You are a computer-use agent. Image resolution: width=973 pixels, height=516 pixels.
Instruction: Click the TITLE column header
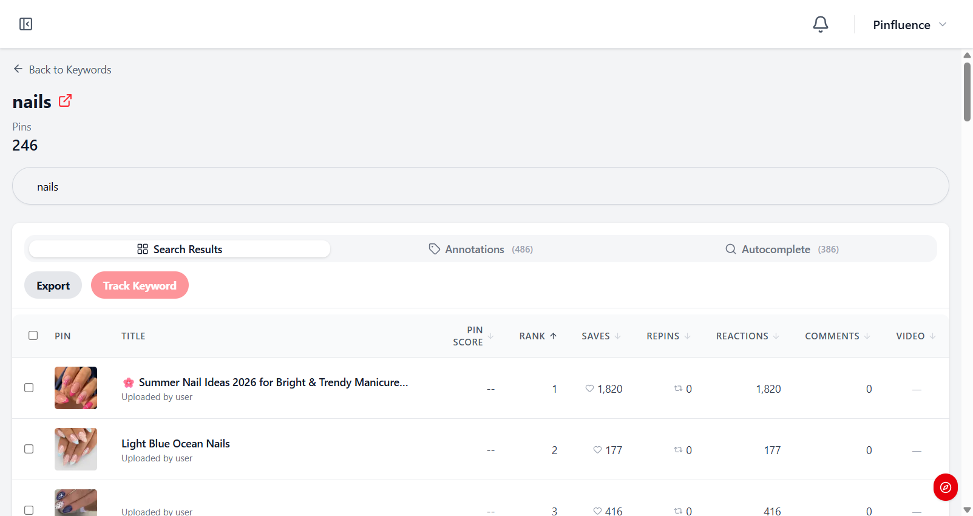134,336
